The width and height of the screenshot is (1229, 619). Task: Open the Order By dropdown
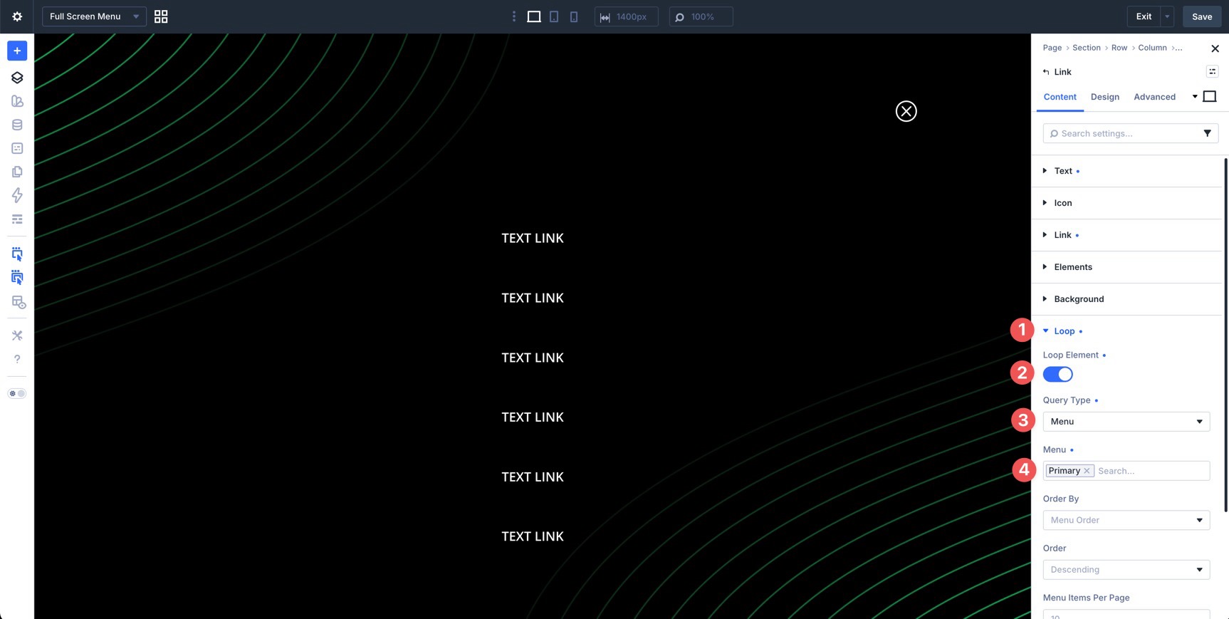point(1126,520)
